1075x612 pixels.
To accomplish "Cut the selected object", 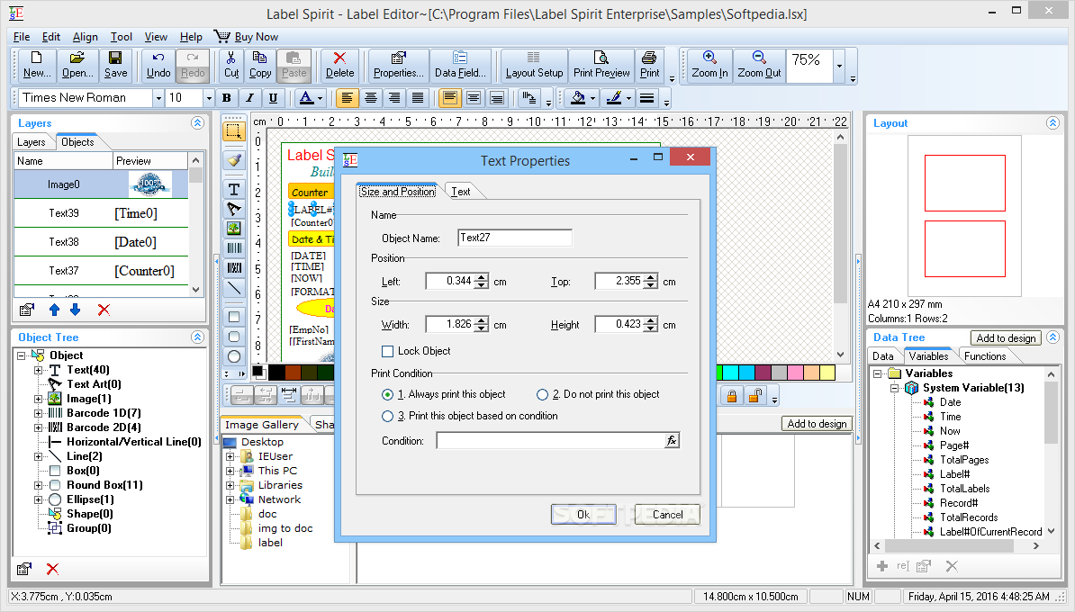I will click(231, 65).
